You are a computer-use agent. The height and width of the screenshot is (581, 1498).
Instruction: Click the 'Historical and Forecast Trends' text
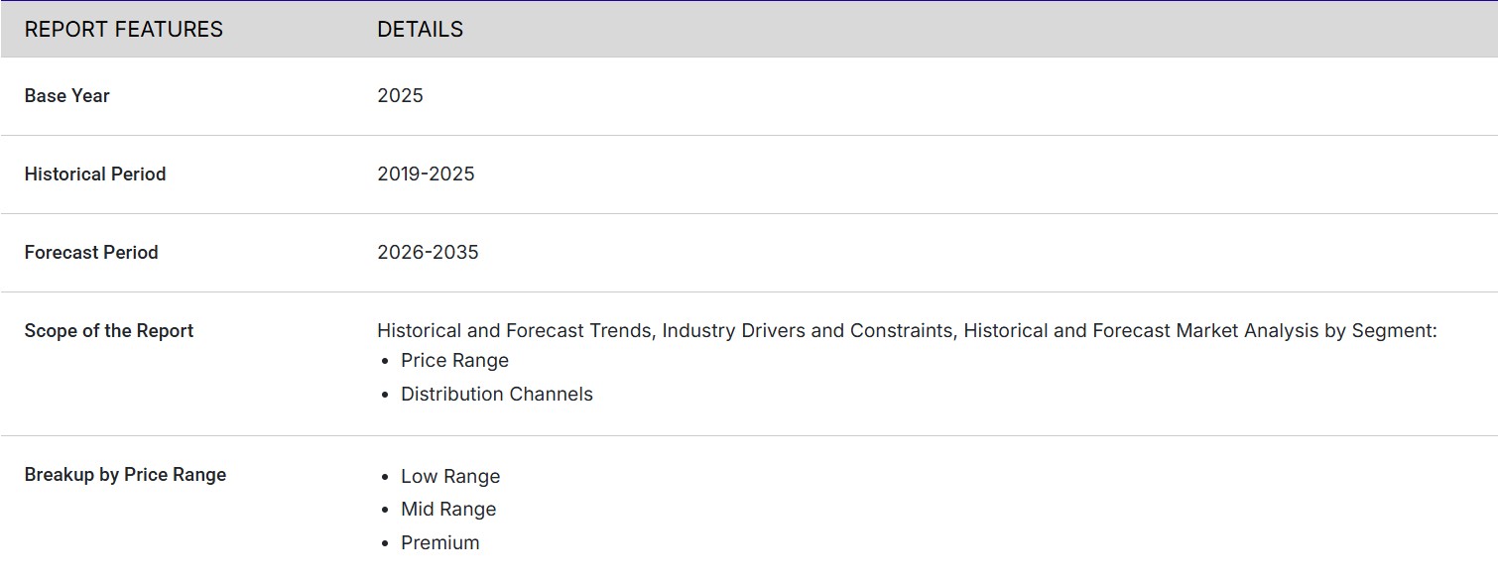(x=515, y=331)
